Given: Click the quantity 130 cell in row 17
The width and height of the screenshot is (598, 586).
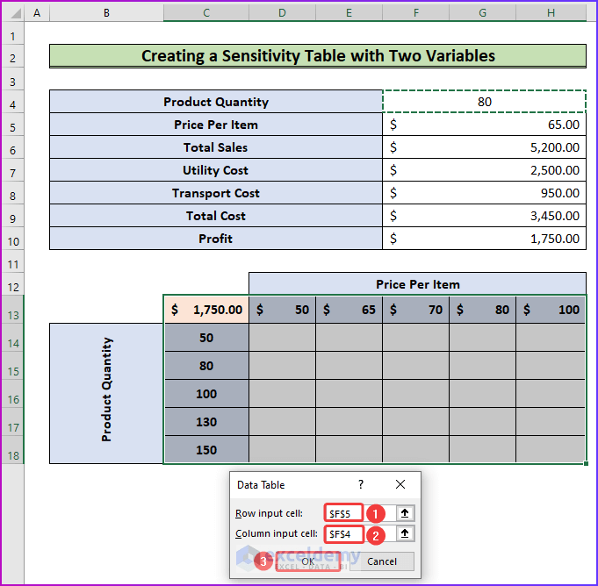Looking at the screenshot, I should (206, 422).
